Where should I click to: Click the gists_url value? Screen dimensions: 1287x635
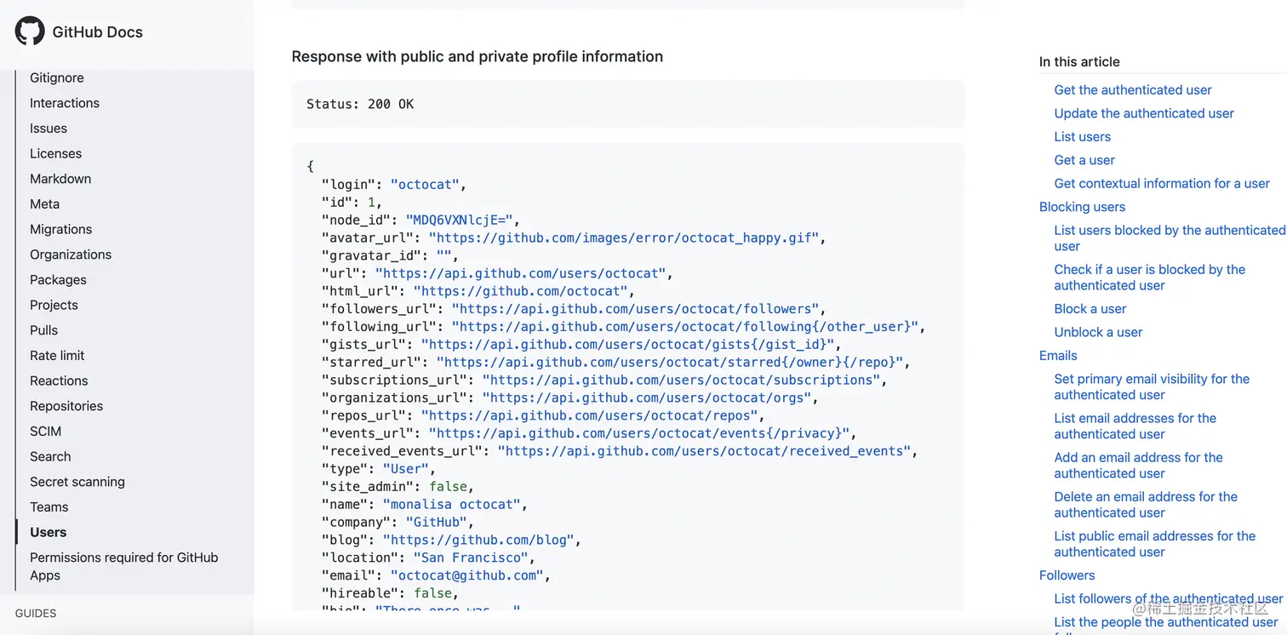pos(628,345)
